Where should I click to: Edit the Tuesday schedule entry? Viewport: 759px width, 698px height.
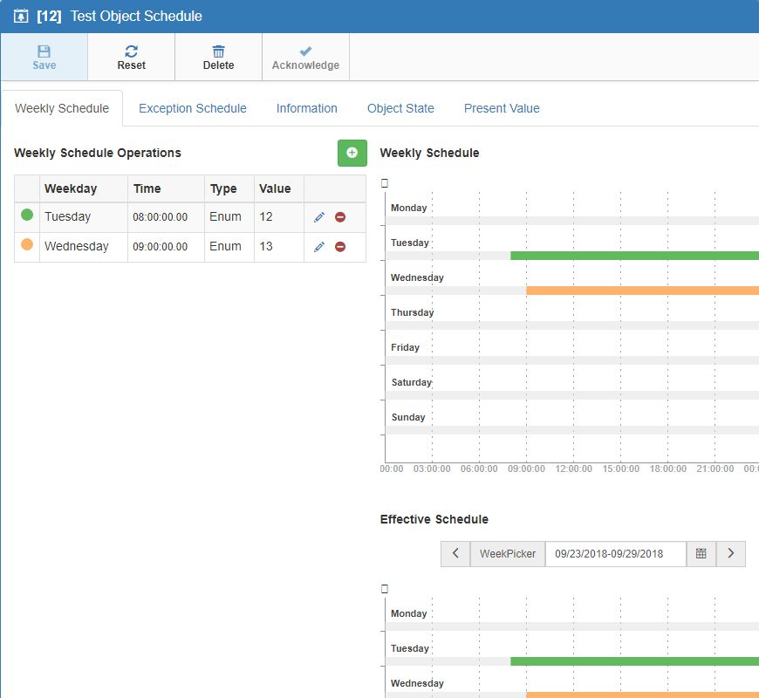319,217
